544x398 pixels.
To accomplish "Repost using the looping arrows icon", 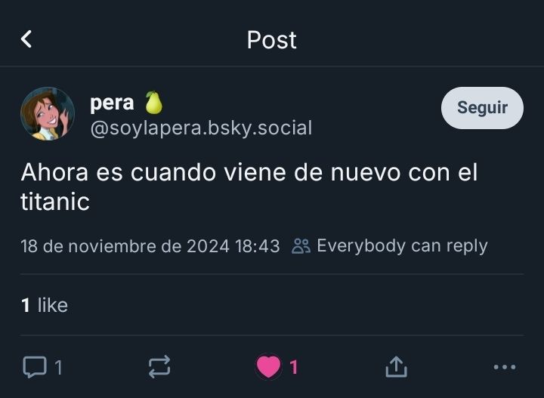I will [x=159, y=366].
